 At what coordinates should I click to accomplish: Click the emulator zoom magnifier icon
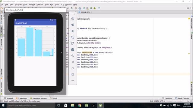coord(73,56)
